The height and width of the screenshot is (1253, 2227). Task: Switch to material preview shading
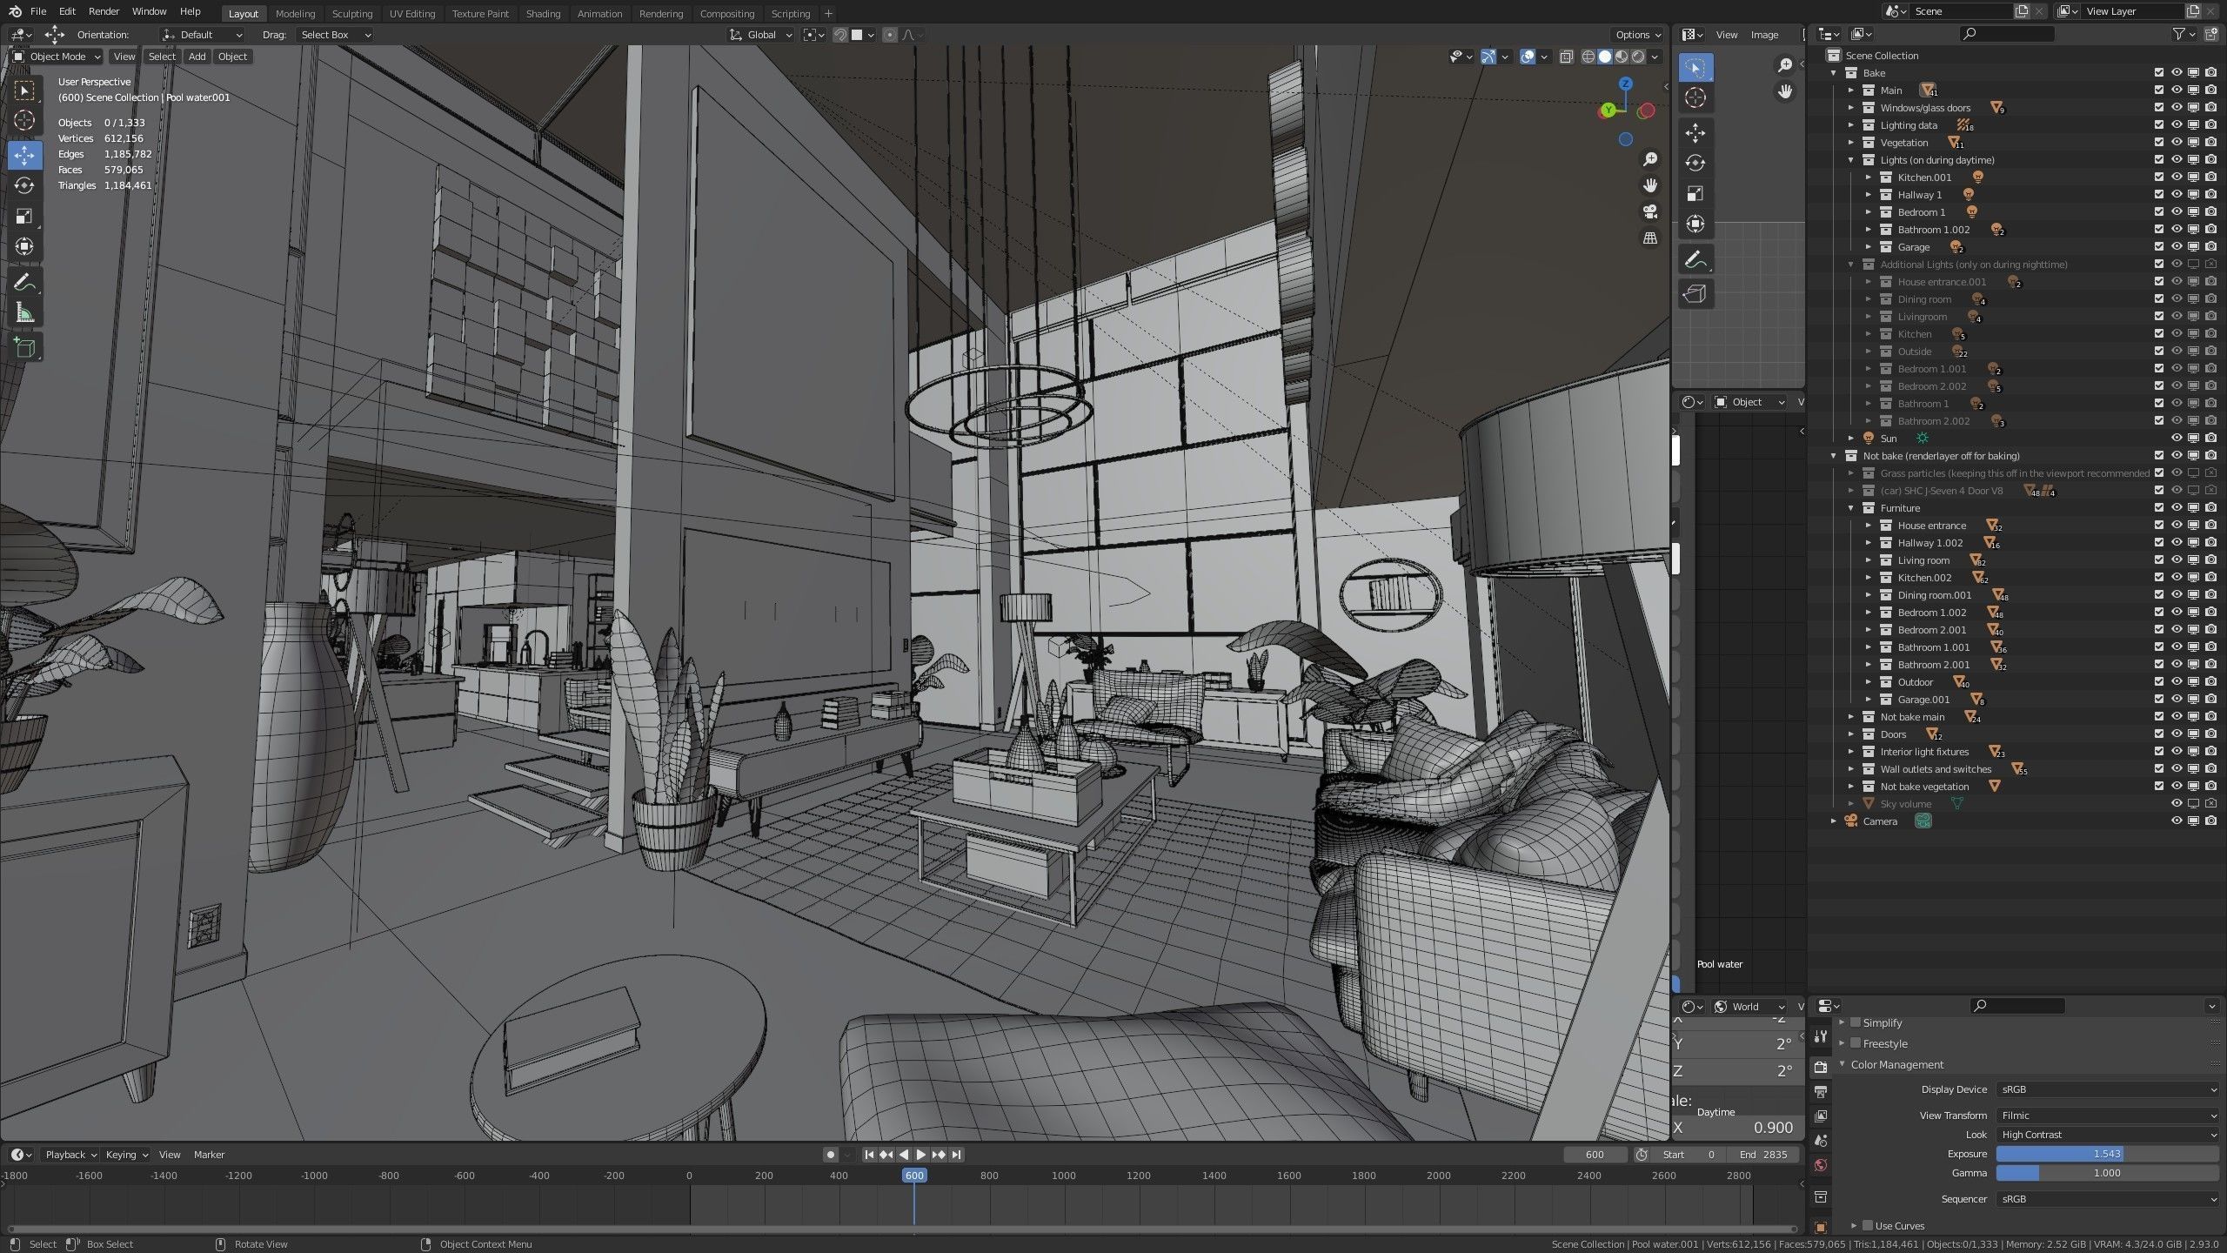pos(1622,57)
